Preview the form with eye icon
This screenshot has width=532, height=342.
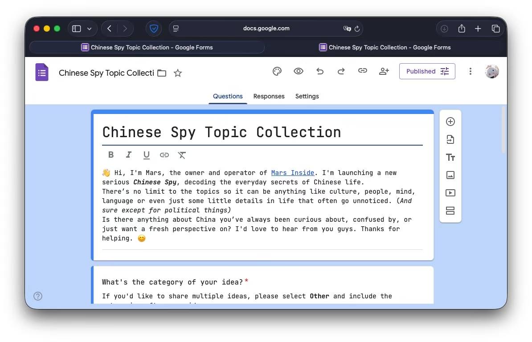click(299, 71)
